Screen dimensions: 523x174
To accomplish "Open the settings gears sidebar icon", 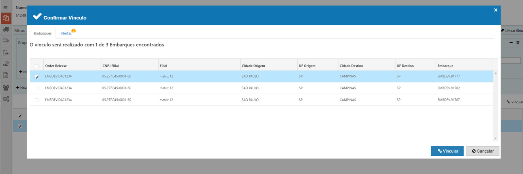I will 6,99.
